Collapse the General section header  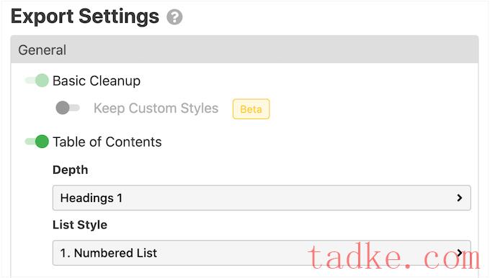tap(244, 50)
